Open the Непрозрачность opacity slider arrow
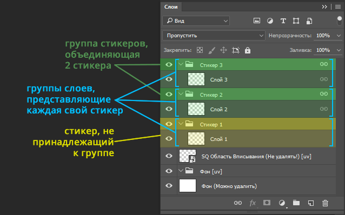This screenshot has height=215, width=345. pos(339,36)
